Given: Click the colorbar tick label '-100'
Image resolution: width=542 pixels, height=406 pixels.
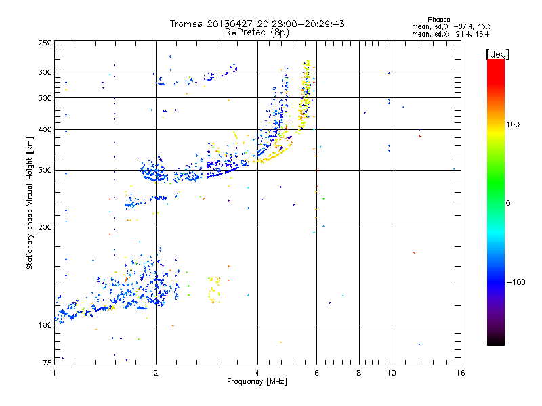Looking at the screenshot, I should [x=516, y=282].
